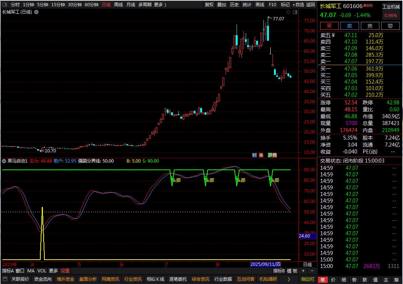Switch to 15分钟 period
Viewport: 403px width, 284px height.
[x=58, y=4]
